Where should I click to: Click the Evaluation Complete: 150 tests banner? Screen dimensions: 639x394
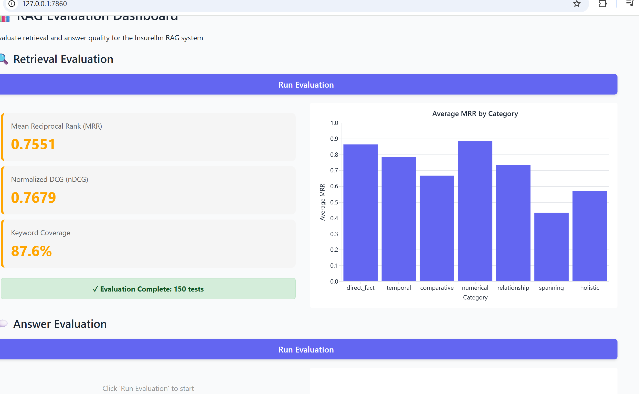tap(148, 289)
